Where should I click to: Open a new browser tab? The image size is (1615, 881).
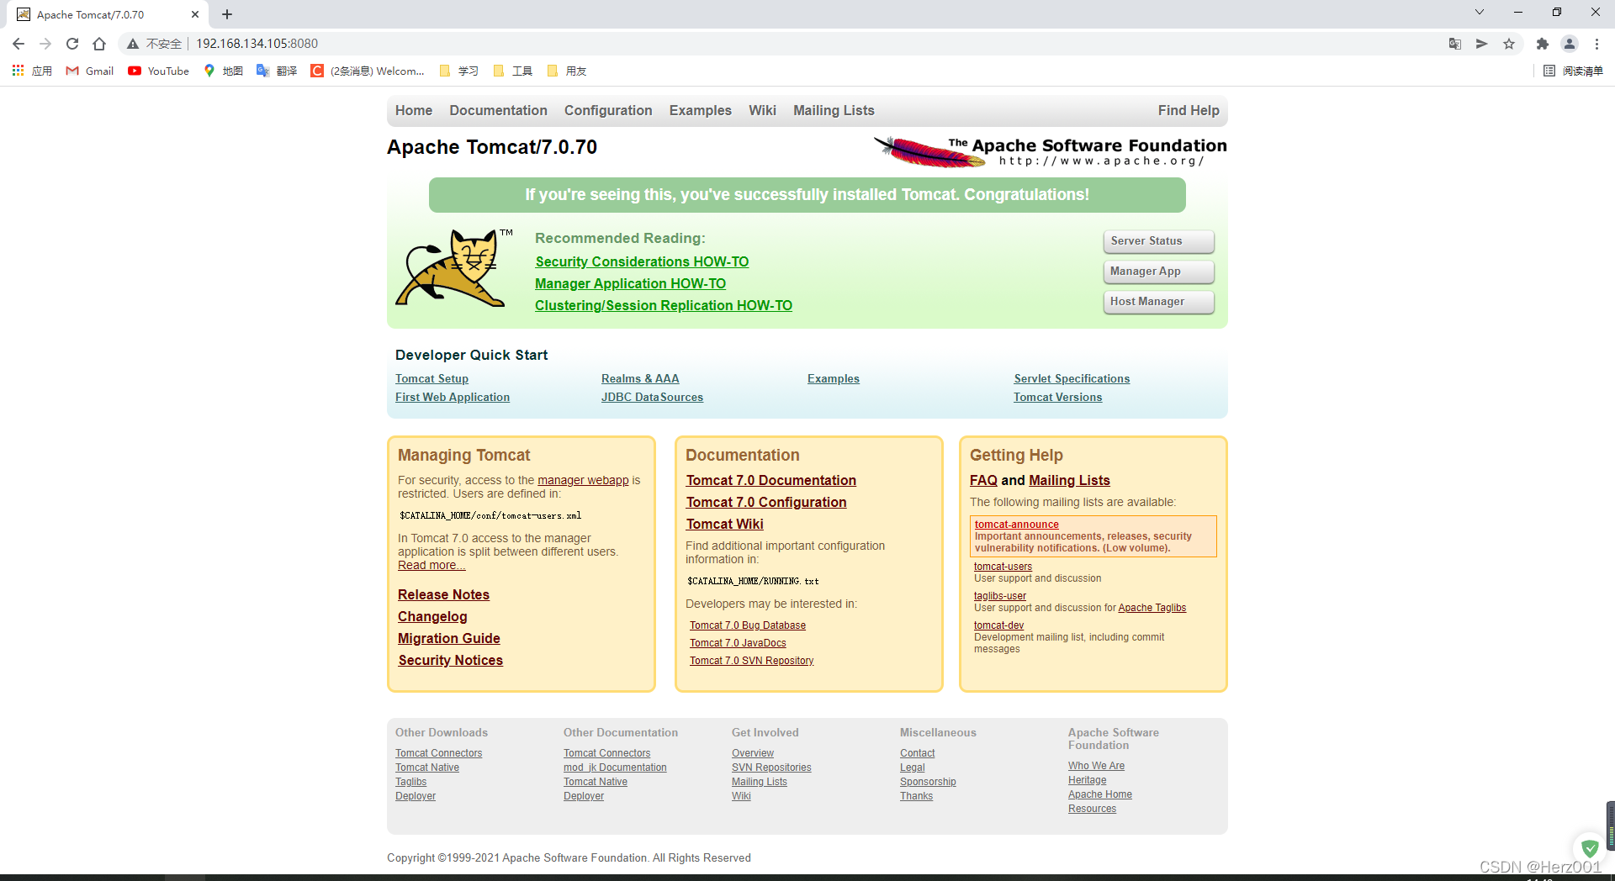click(227, 14)
